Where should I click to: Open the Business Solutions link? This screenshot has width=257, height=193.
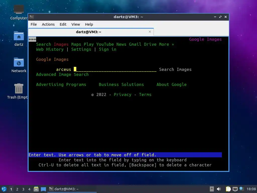[121, 84]
